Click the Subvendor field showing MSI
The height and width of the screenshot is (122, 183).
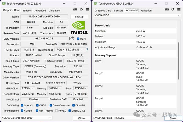click(32, 44)
